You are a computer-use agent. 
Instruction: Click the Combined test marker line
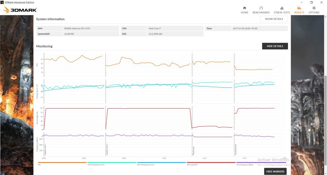234,104
